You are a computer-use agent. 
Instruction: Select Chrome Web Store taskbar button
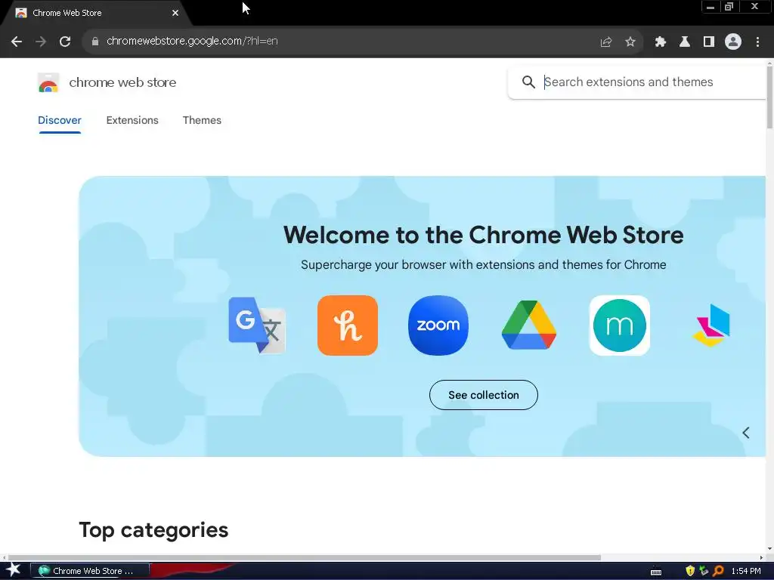90,571
